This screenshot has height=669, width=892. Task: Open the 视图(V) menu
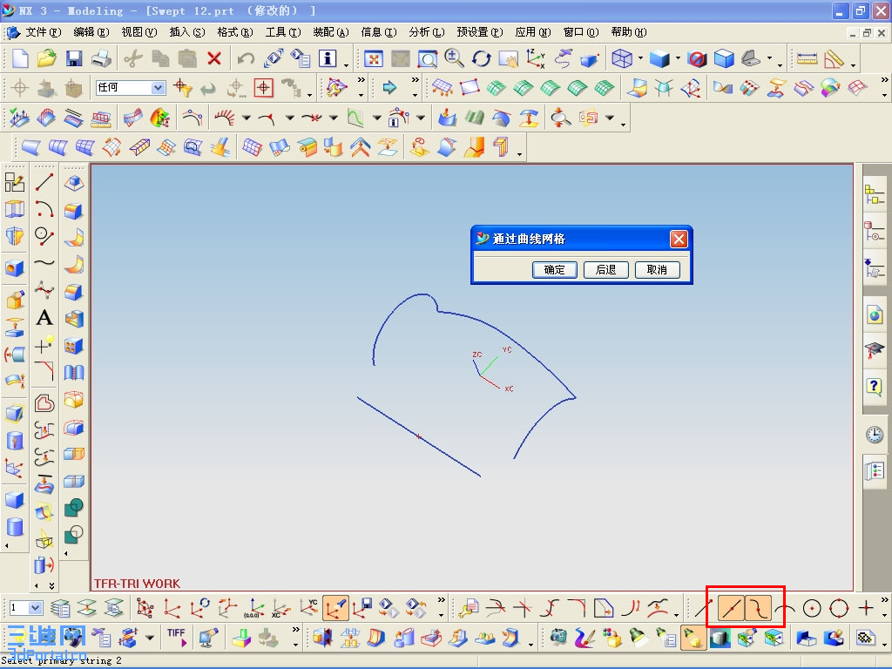(139, 32)
